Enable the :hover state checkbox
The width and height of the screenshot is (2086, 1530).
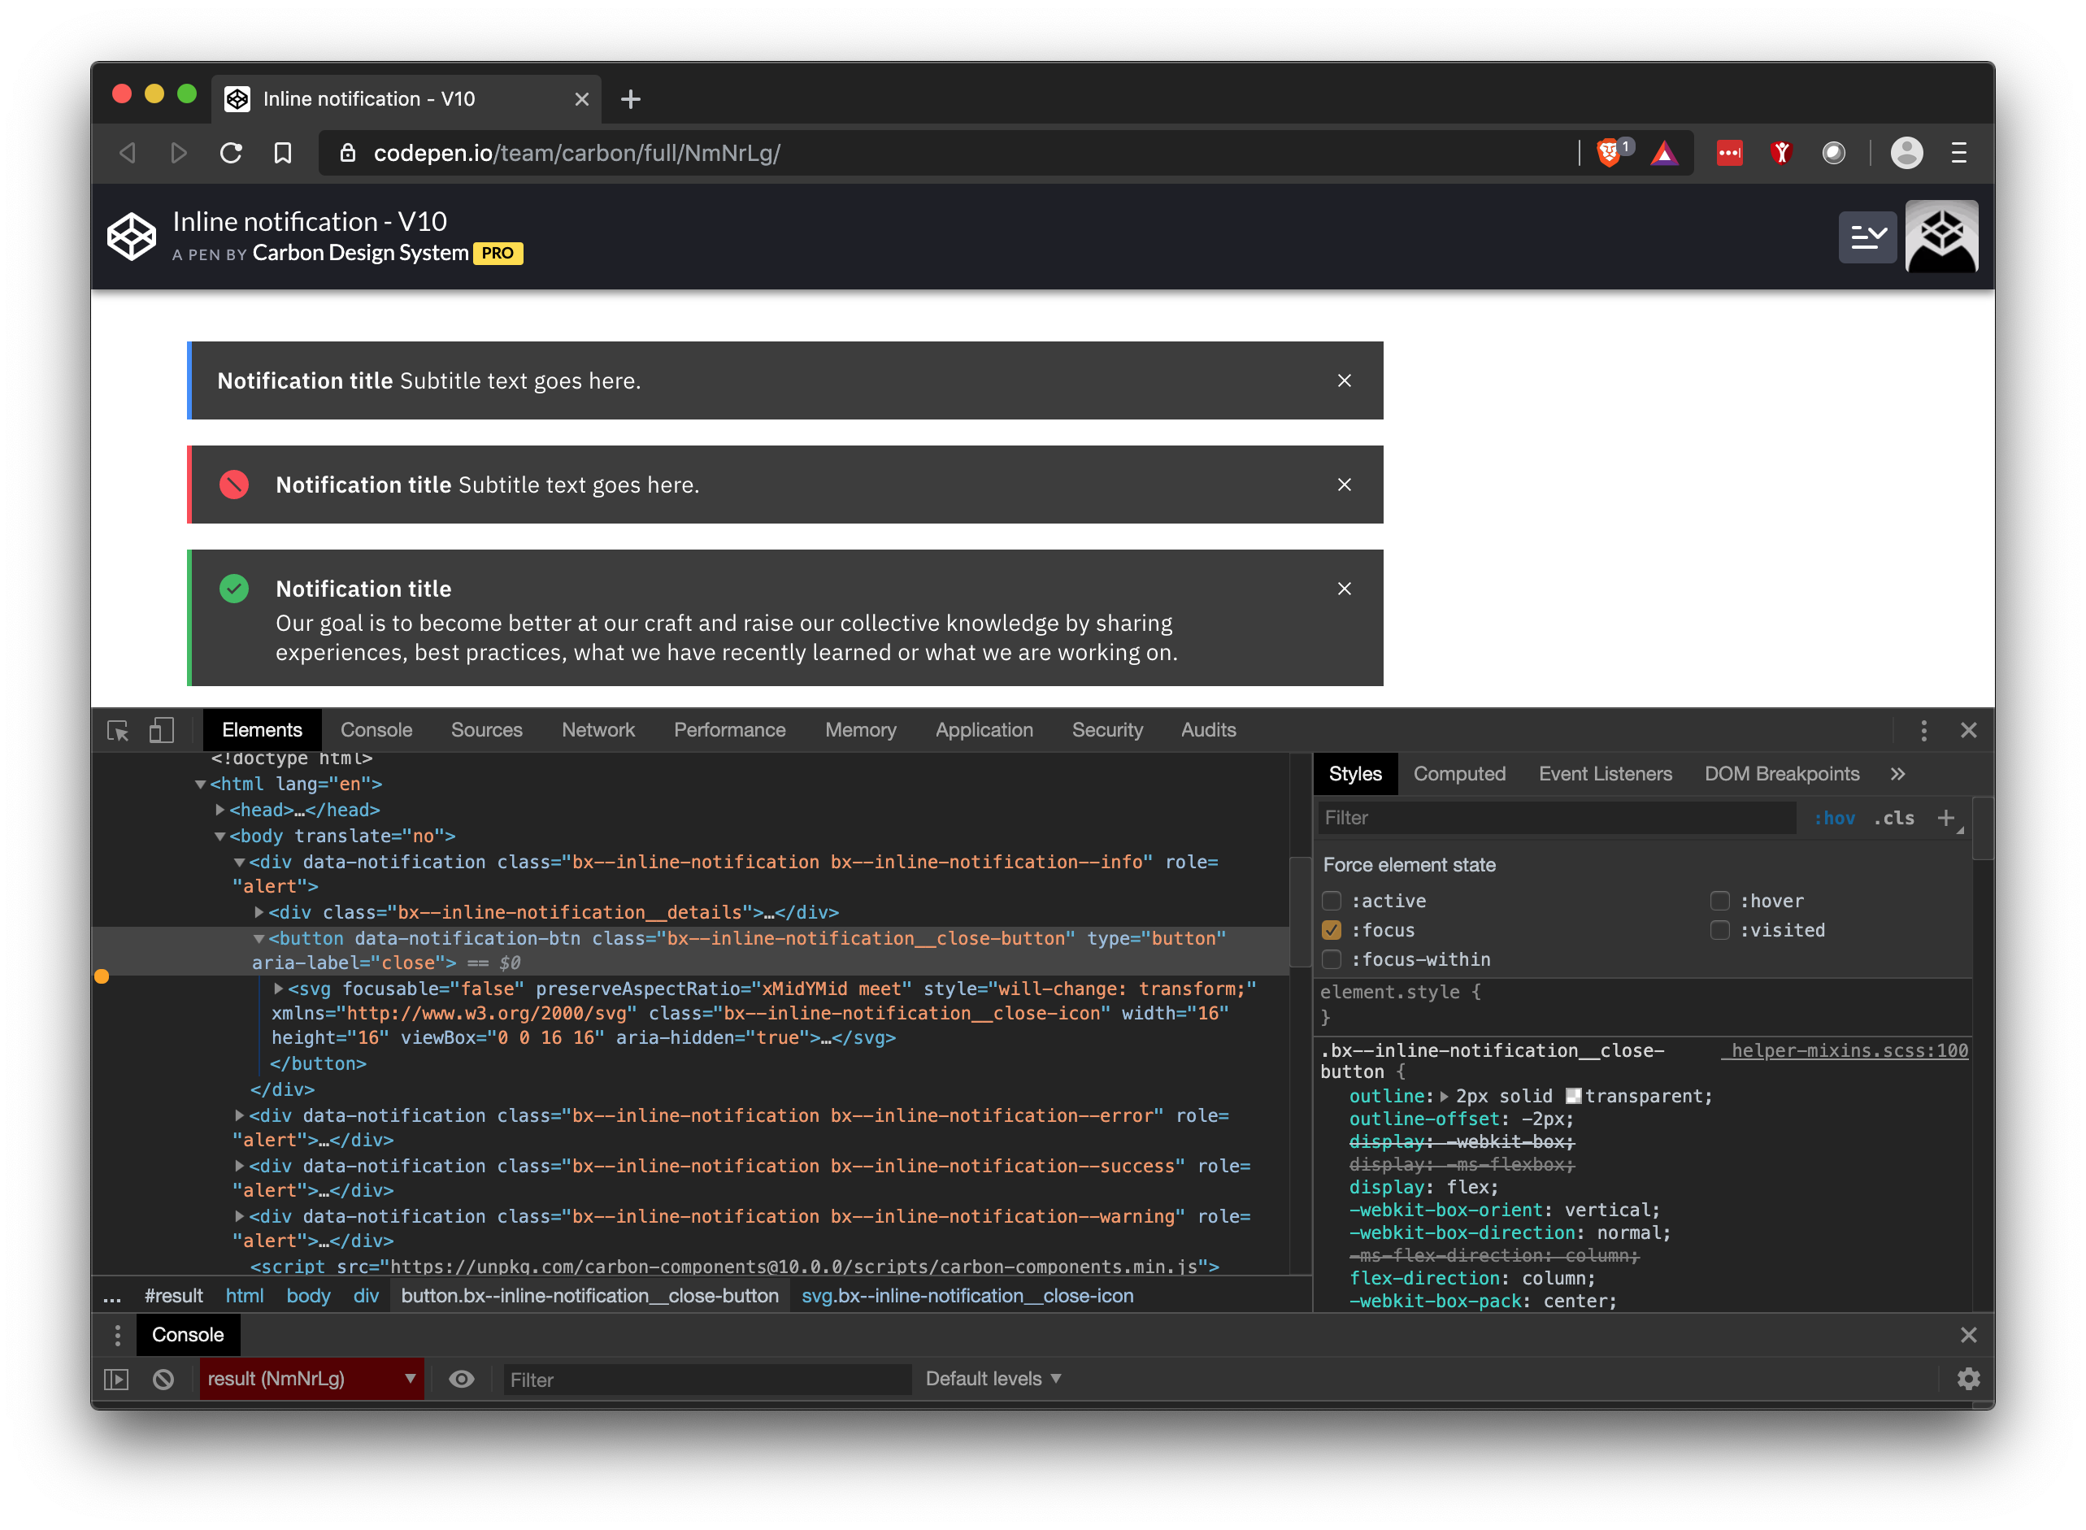click(1719, 901)
